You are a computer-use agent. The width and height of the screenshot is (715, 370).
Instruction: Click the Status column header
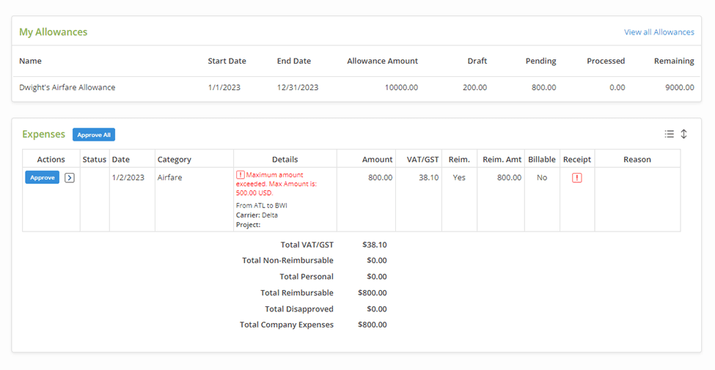click(94, 159)
